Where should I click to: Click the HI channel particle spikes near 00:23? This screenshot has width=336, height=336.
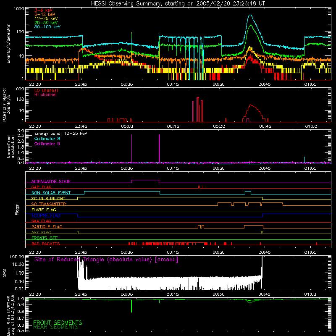198,109
